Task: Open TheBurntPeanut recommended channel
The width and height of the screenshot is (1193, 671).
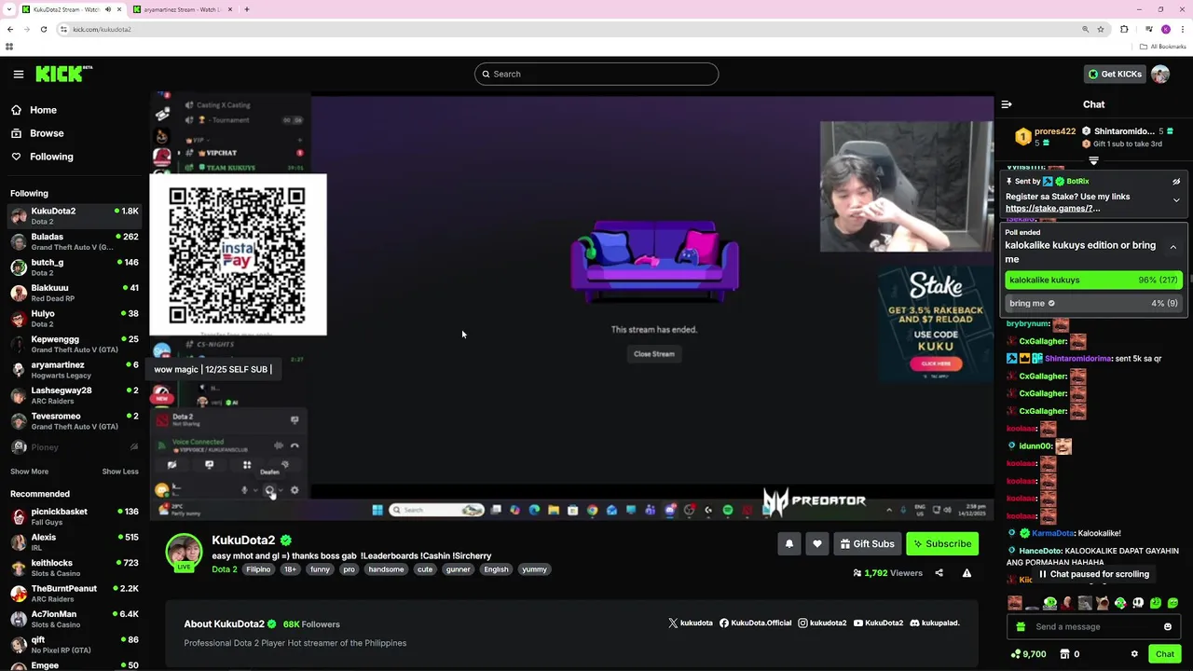Action: tap(74, 594)
